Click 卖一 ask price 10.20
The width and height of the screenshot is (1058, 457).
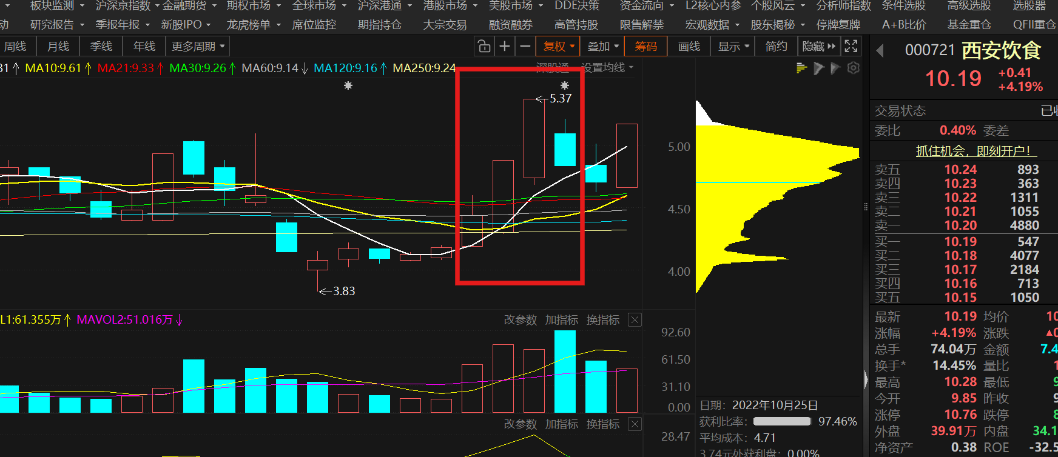click(960, 225)
